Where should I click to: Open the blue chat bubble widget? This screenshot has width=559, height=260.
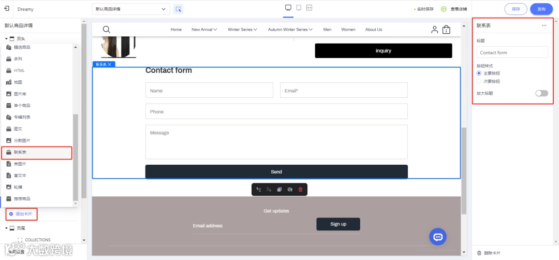point(438,237)
